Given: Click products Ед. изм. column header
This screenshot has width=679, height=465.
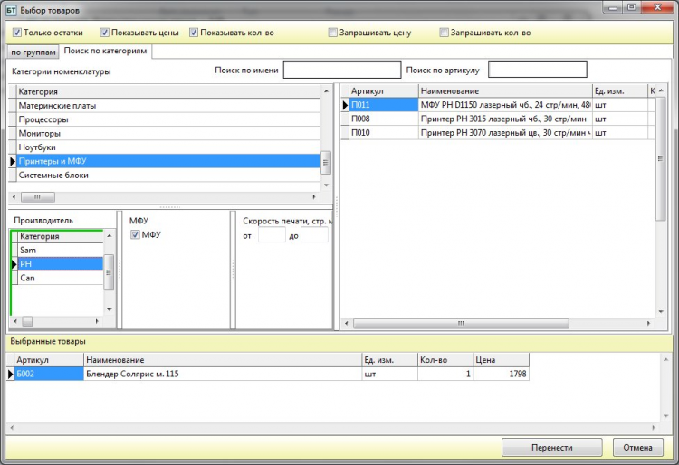Looking at the screenshot, I should [x=619, y=90].
